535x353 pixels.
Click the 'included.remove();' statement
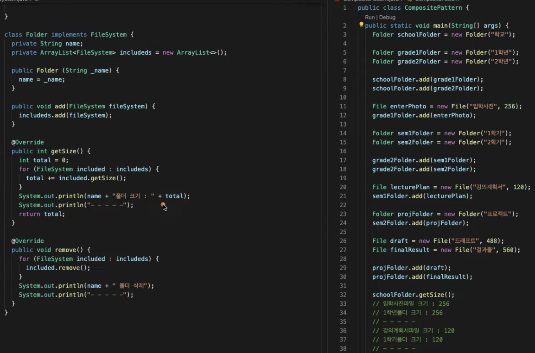pos(58,268)
